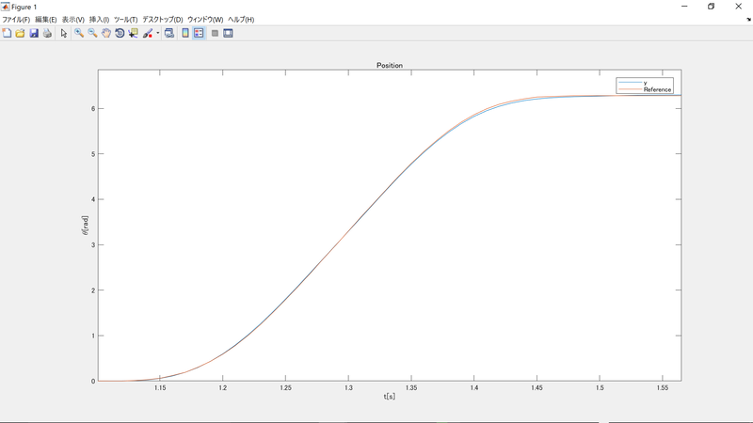Select the Edit Plot arrow tool

point(64,33)
